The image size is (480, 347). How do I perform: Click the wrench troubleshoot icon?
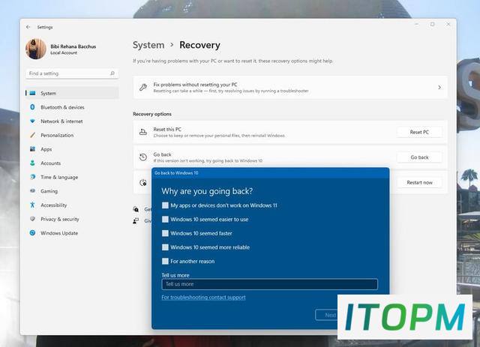143,87
